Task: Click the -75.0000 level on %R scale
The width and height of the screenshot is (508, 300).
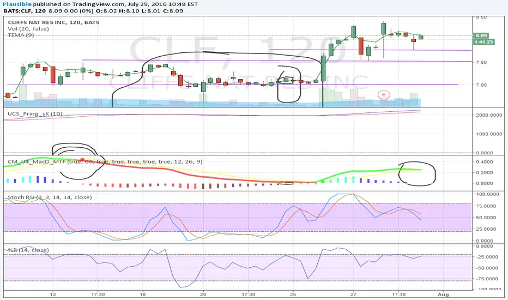Action: [486, 279]
